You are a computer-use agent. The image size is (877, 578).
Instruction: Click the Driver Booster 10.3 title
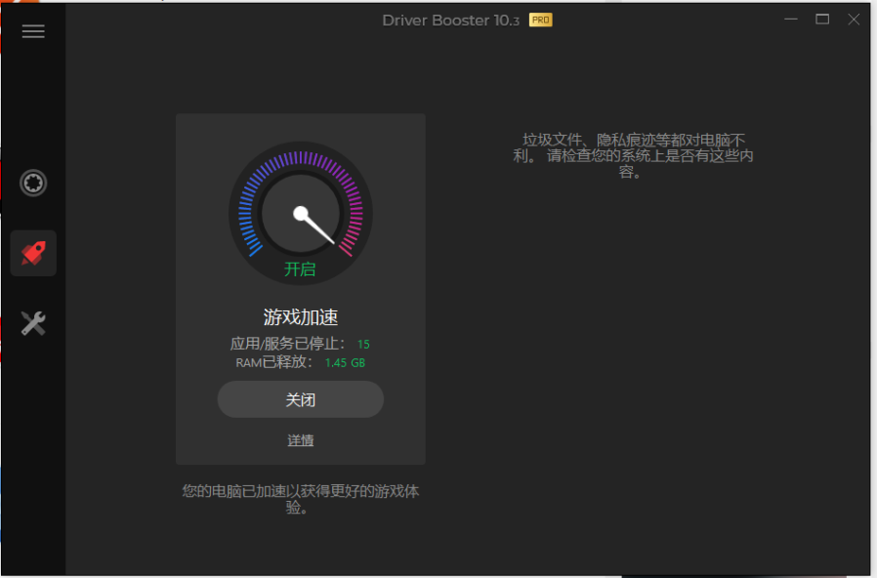click(x=451, y=21)
